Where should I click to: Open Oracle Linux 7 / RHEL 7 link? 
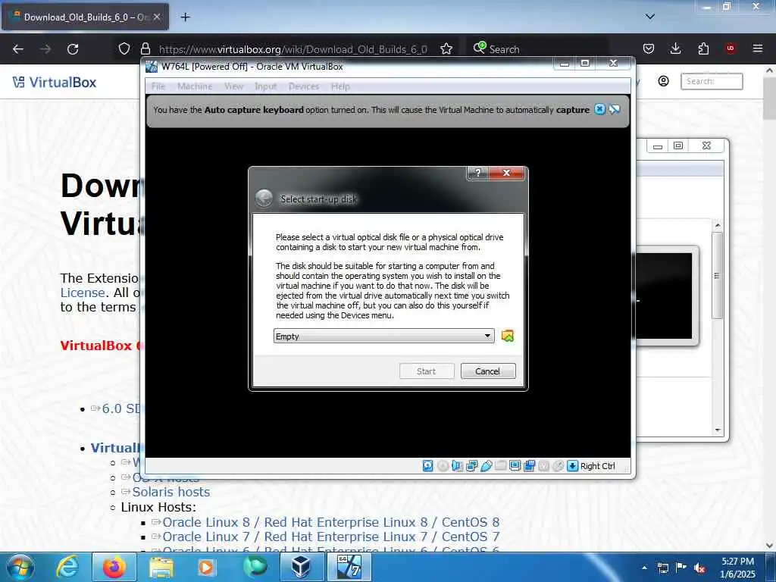point(330,537)
